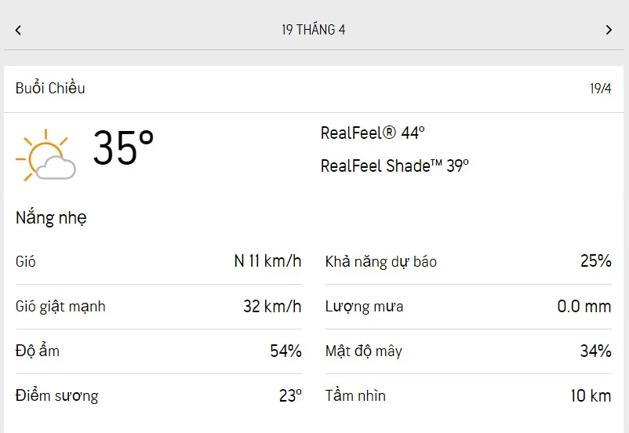
Task: Click the Nắng nhẹ condition text
Action: click(51, 218)
